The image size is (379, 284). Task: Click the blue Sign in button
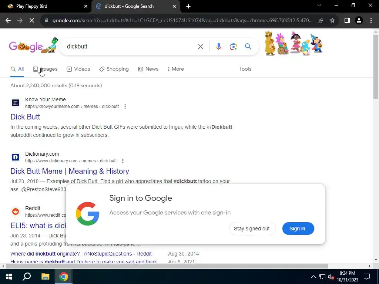click(298, 229)
